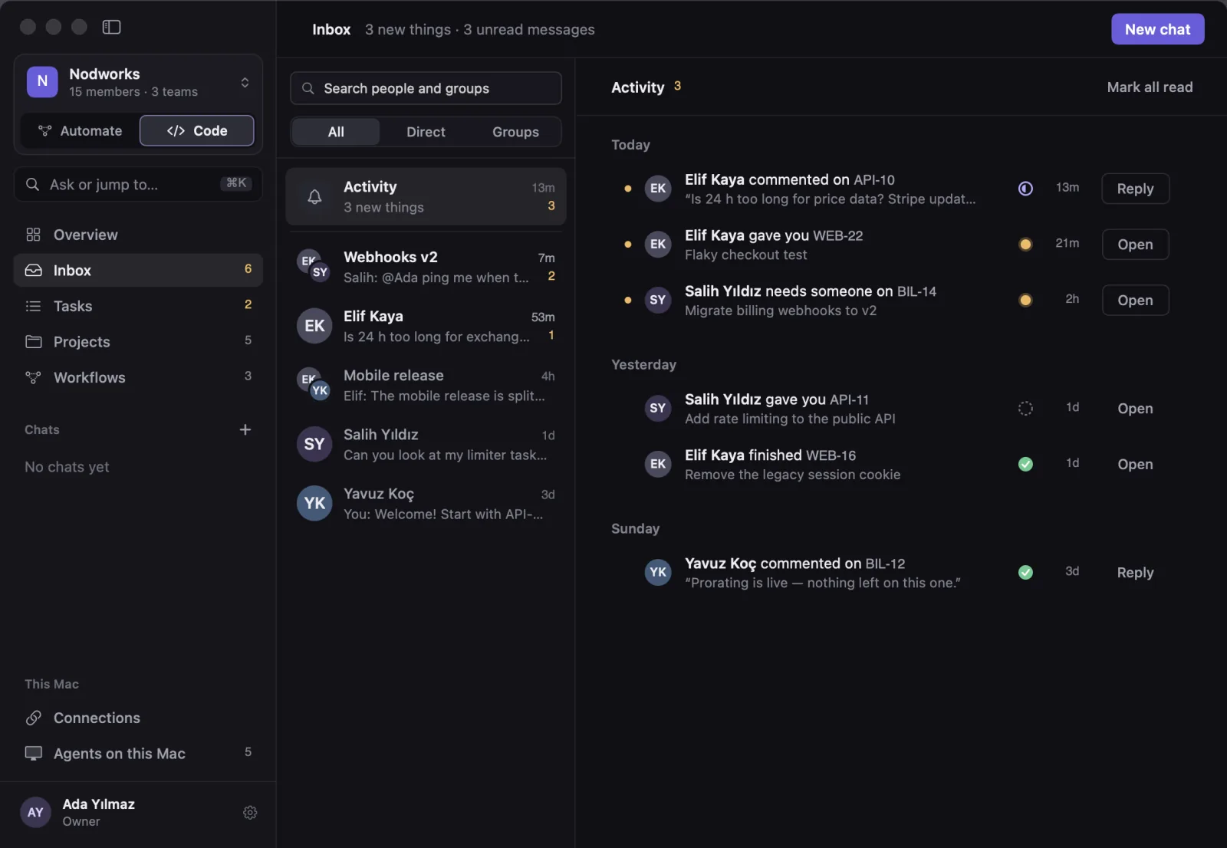Viewport: 1227px width, 848px height.
Task: Focus the Search people and groups field
Action: coord(426,88)
